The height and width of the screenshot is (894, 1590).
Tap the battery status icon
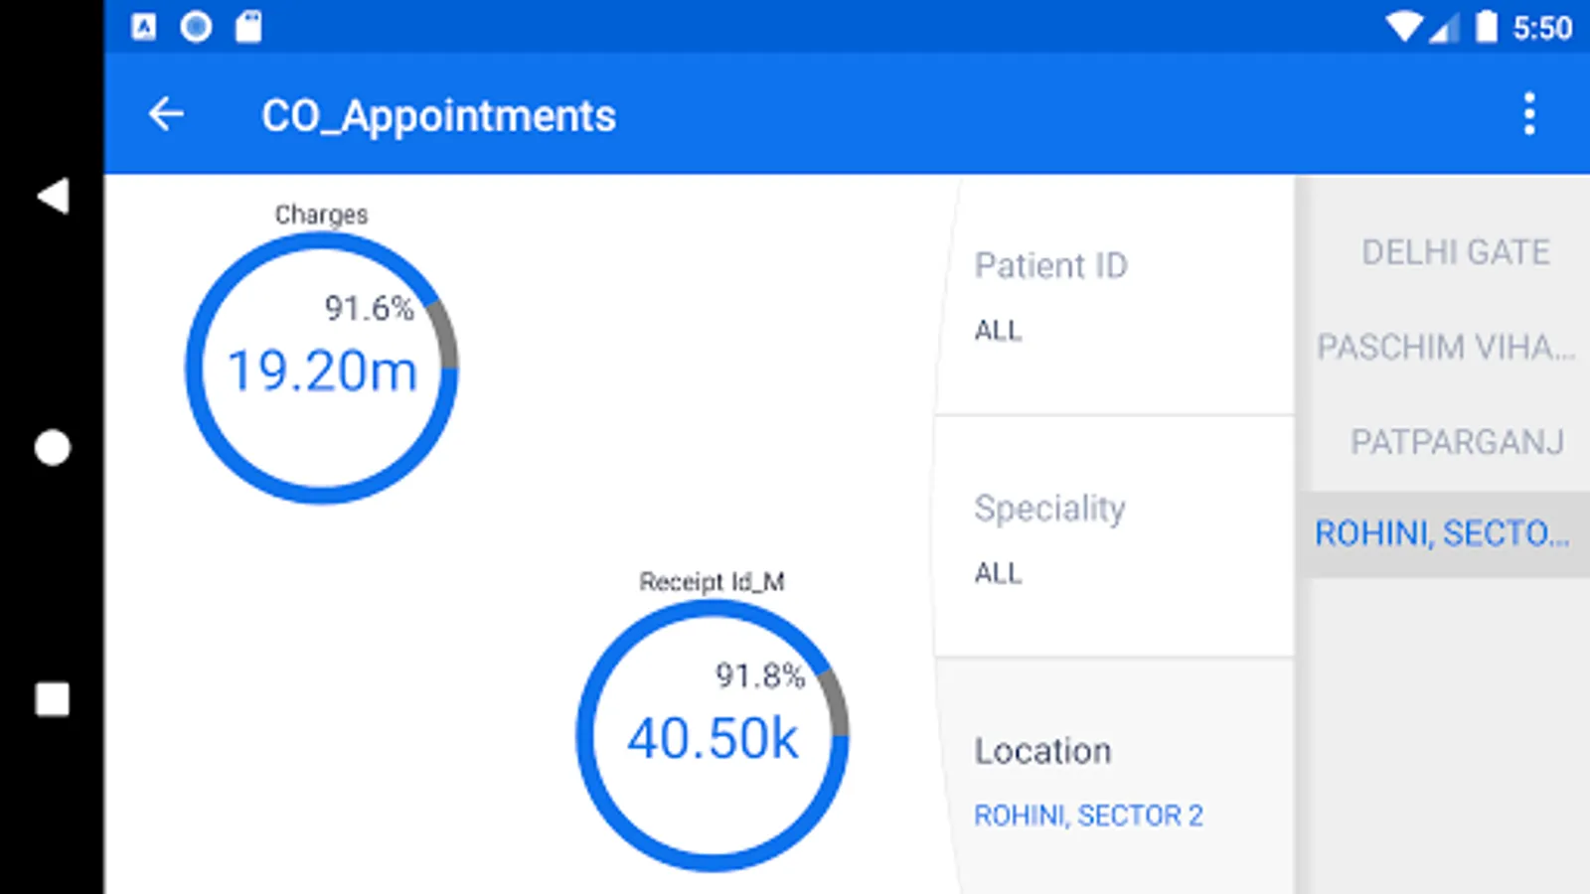click(1486, 27)
